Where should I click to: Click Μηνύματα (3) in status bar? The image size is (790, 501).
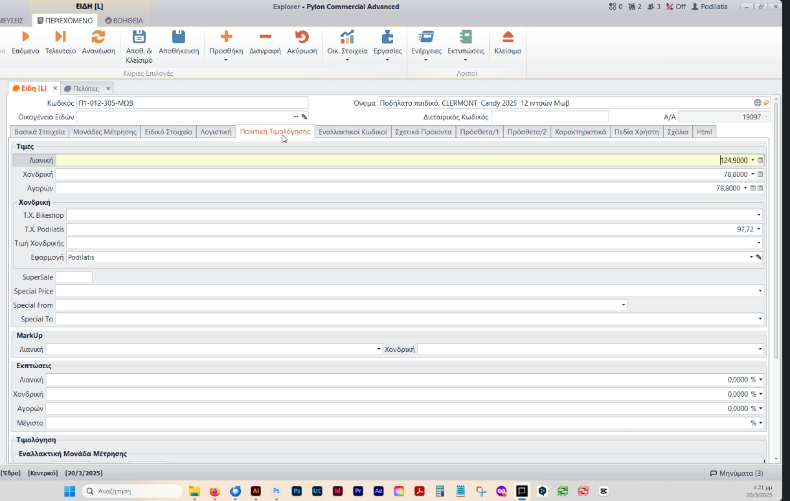pyautogui.click(x=736, y=473)
